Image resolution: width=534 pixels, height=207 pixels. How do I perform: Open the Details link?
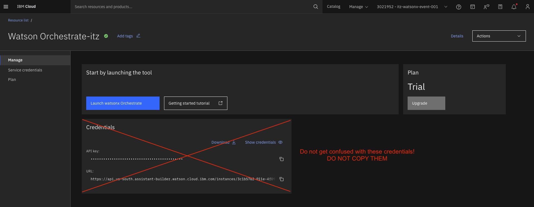click(457, 36)
